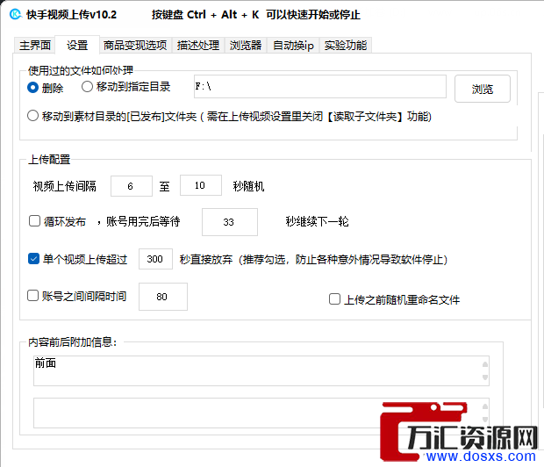Click the timeout field showing 300
Screen dimensions: 544x467
(155, 259)
